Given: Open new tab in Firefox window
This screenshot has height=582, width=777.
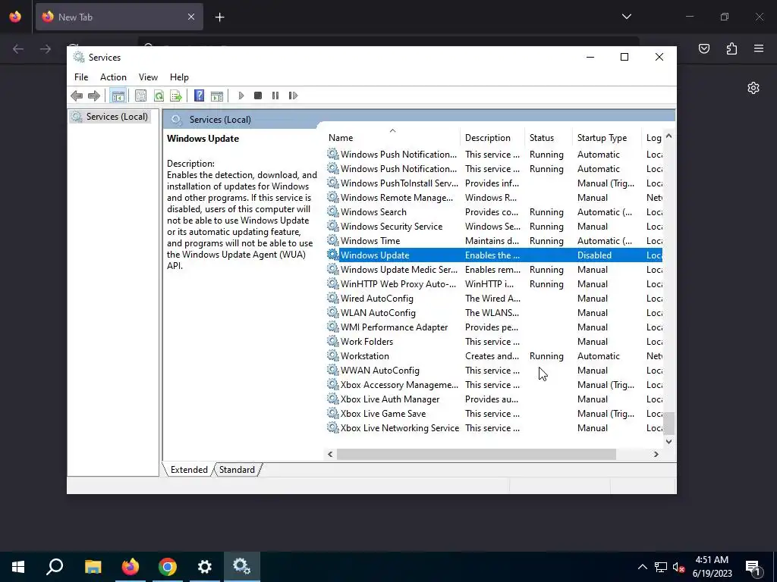Looking at the screenshot, I should click(x=219, y=17).
